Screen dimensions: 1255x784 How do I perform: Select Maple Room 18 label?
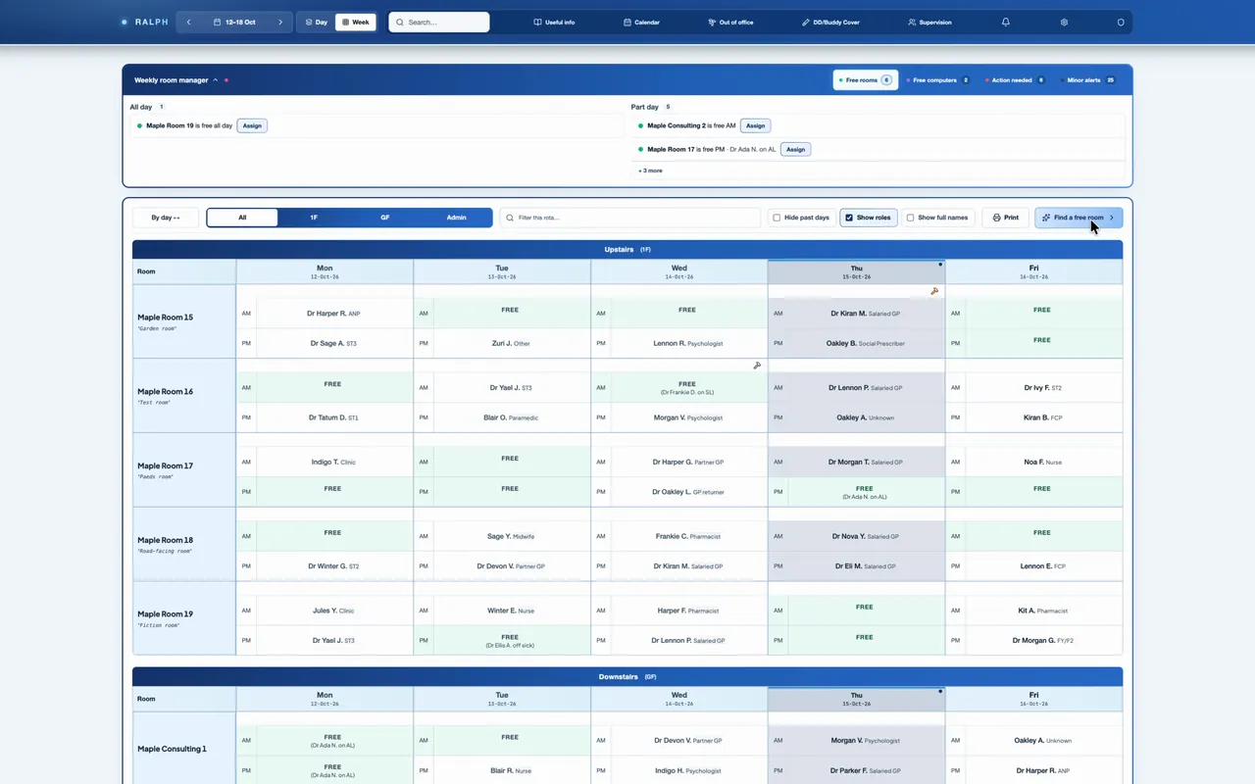[x=165, y=540]
